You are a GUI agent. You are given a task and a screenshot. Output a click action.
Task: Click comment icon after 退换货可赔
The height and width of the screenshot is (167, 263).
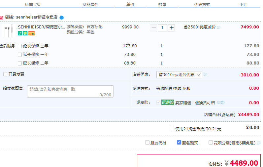[219, 103]
